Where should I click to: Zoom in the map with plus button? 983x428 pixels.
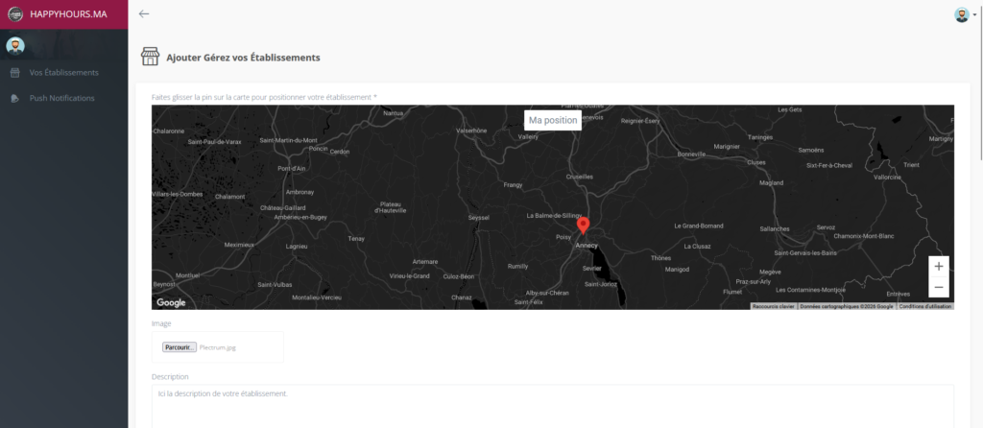pyautogui.click(x=938, y=266)
